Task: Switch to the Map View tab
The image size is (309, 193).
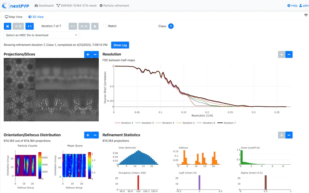Action: coord(14,17)
